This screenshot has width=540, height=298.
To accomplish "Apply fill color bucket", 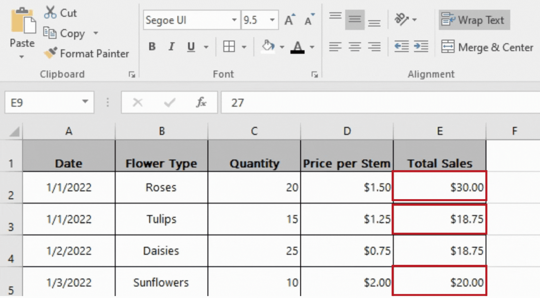I will click(268, 46).
